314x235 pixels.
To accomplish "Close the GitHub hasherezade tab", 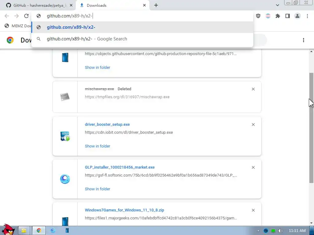I will pyautogui.click(x=71, y=6).
